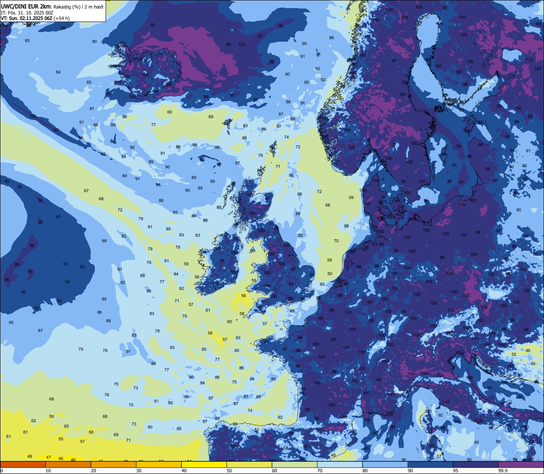Click the "Rakastig (%) í 2 m hæð" label
Image resolution: width=544 pixels, height=474 pixels.
(78, 7)
